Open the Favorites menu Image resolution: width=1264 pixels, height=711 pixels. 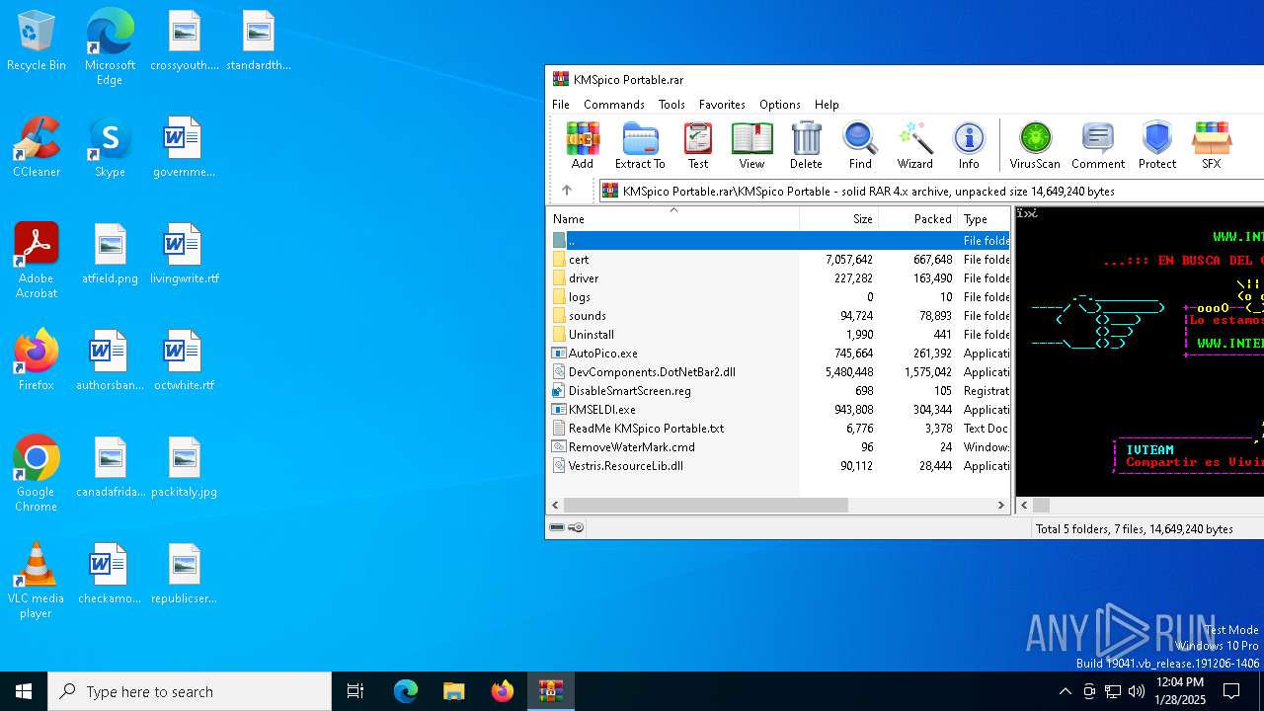tap(722, 104)
